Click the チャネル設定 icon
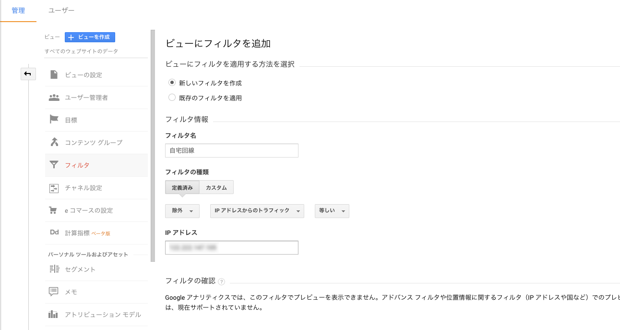Image resolution: width=620 pixels, height=330 pixels. pyautogui.click(x=54, y=188)
